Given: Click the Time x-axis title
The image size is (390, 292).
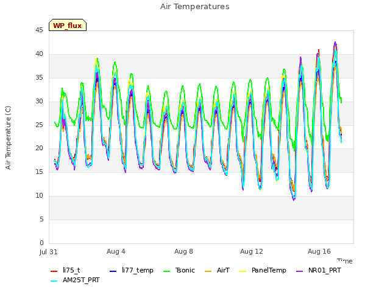Looking at the screenshot, I should pos(345,261).
